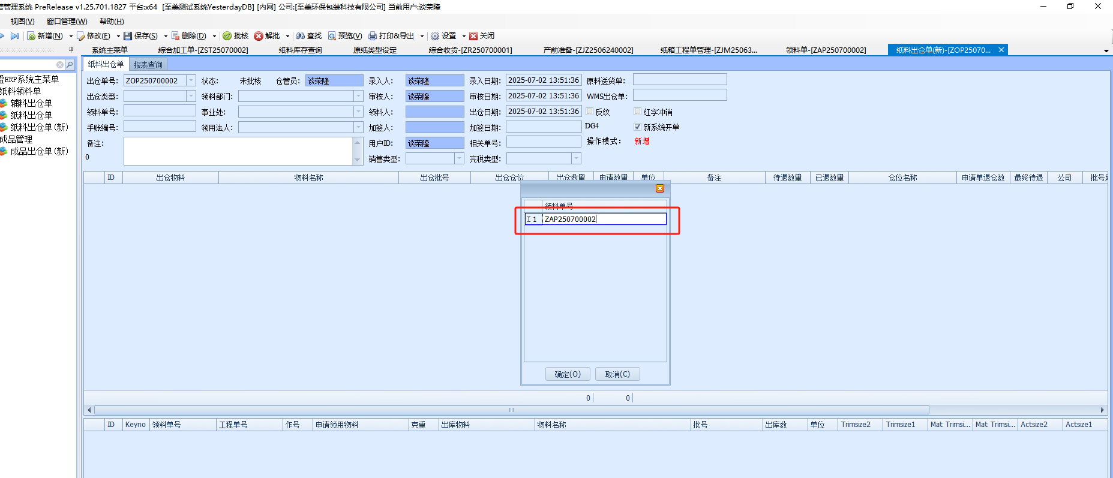The width and height of the screenshot is (1113, 478).
Task: Open the 视图(V) menu
Action: 22,22
